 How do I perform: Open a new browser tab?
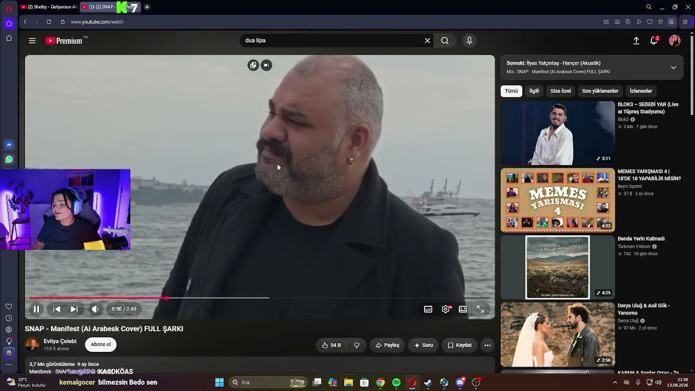[147, 7]
